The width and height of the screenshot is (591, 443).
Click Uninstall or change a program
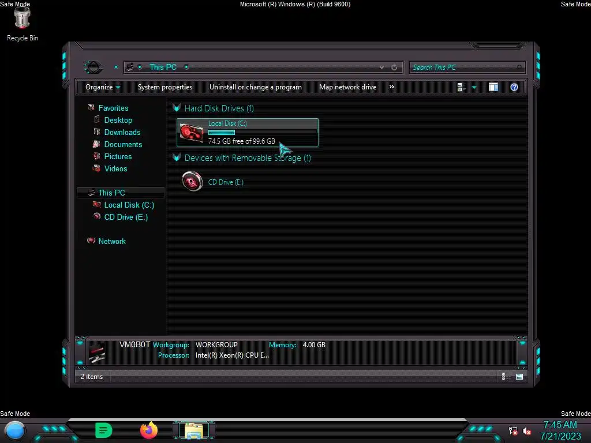pos(256,87)
